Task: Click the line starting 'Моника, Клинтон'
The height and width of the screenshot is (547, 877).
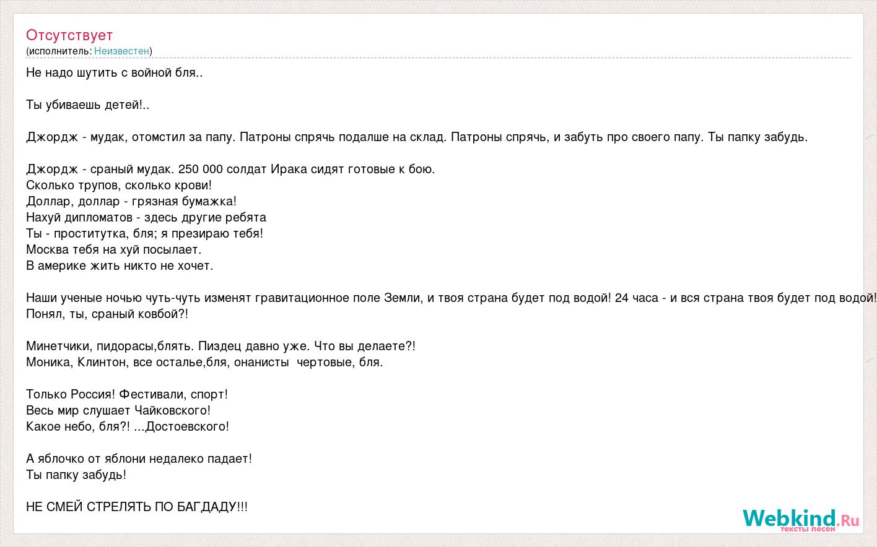Action: pyautogui.click(x=204, y=362)
